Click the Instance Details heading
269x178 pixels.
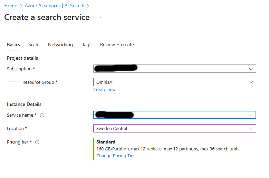[x=24, y=104]
